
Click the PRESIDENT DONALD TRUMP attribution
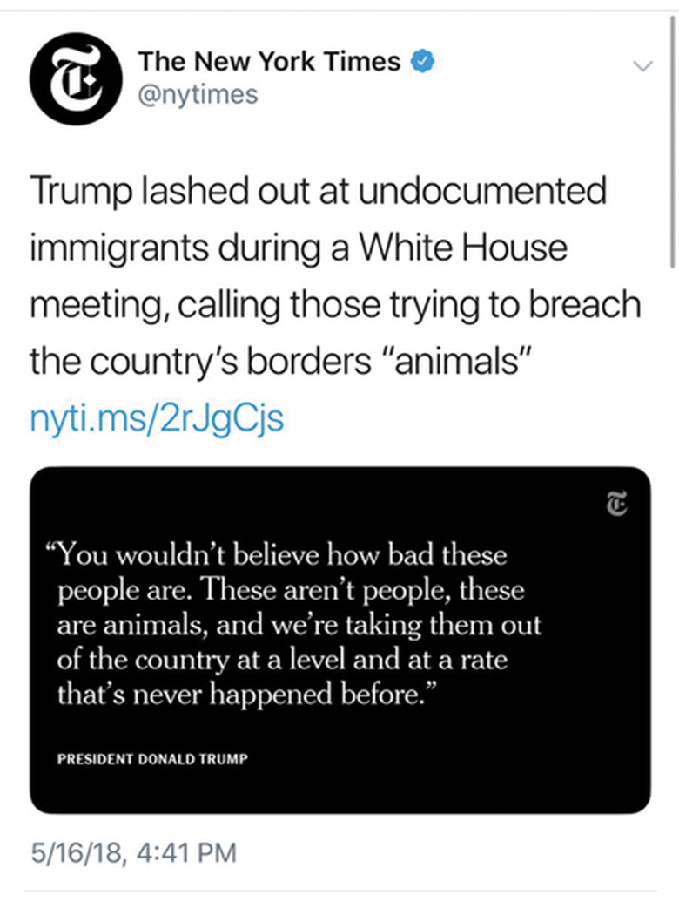pos(152,758)
